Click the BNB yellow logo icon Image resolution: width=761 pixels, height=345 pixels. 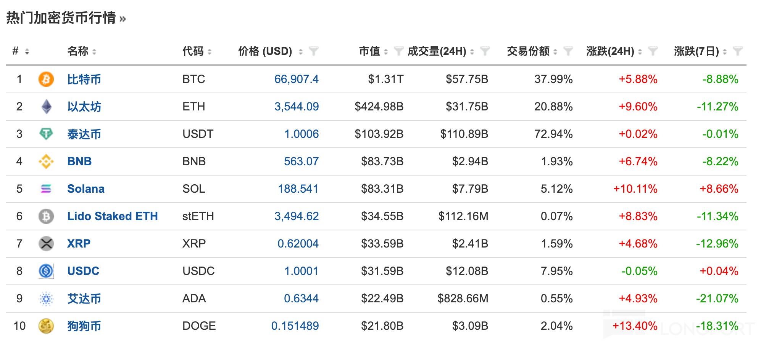click(x=46, y=161)
